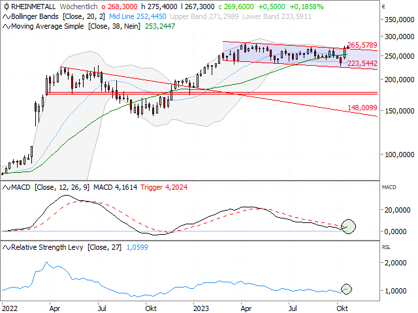
Task: Click the RSL value 1,0599
Action: 137,247
